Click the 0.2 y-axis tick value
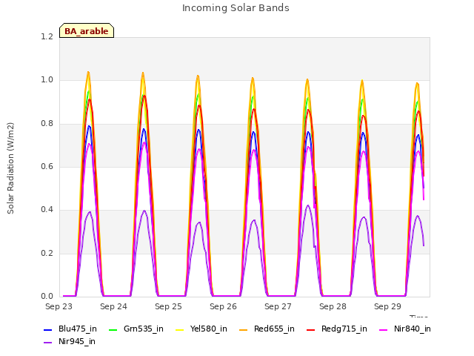 coord(47,253)
